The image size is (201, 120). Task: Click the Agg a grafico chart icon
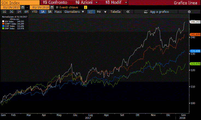146,12
